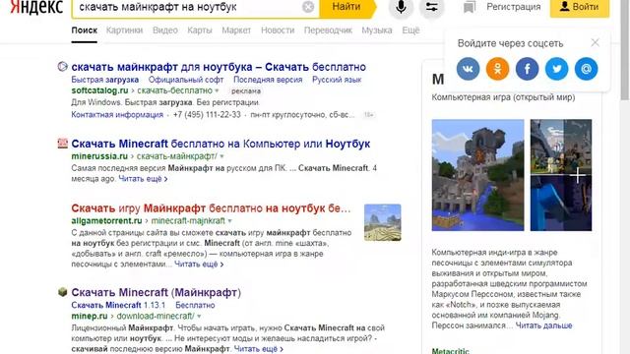The height and width of the screenshot is (354, 630).
Task: Click minep.ru green URL
Action: point(90,316)
